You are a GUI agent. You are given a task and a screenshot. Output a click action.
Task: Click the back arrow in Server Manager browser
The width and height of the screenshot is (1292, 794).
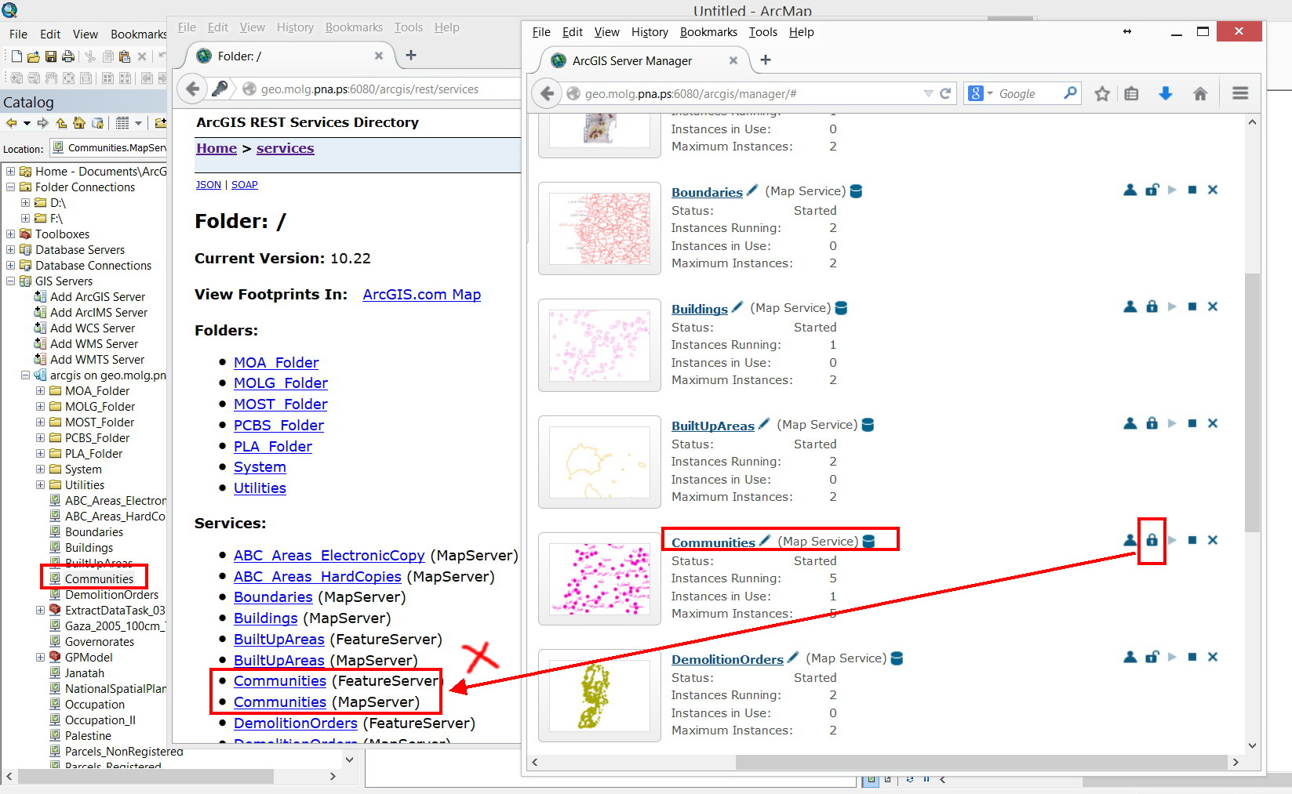(x=548, y=93)
